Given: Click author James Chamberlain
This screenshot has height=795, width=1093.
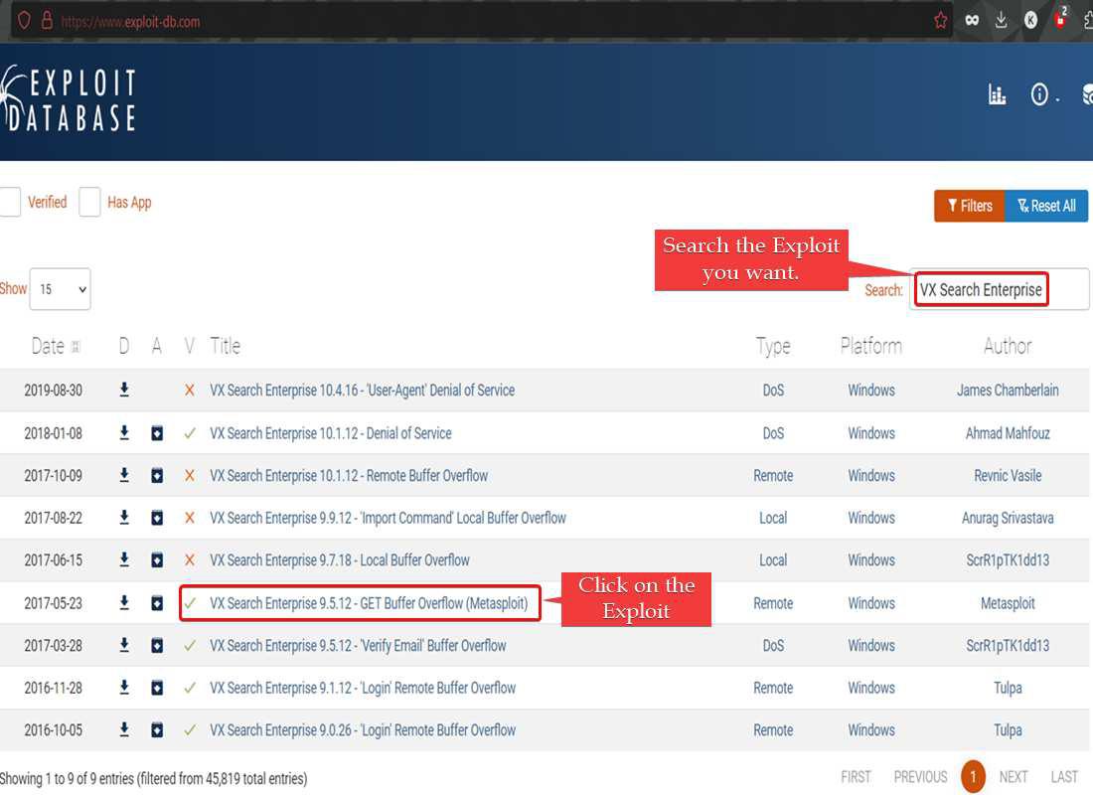Looking at the screenshot, I should point(1008,390).
